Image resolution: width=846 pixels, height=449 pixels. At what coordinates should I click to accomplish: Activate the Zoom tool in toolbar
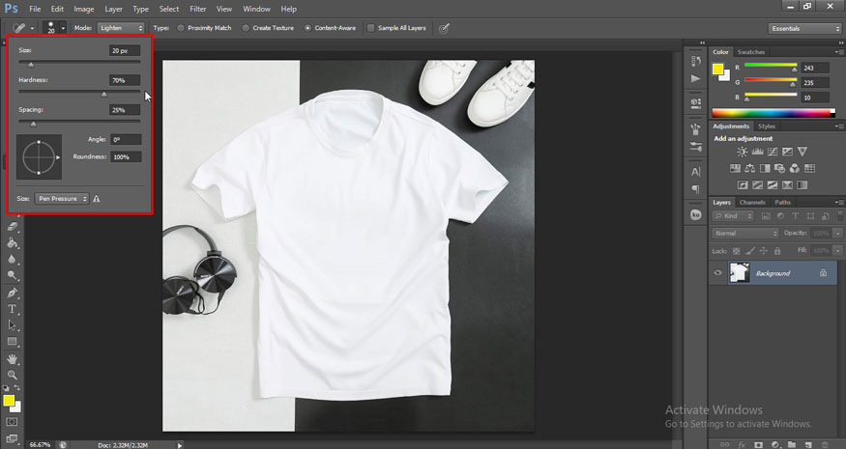pos(13,375)
